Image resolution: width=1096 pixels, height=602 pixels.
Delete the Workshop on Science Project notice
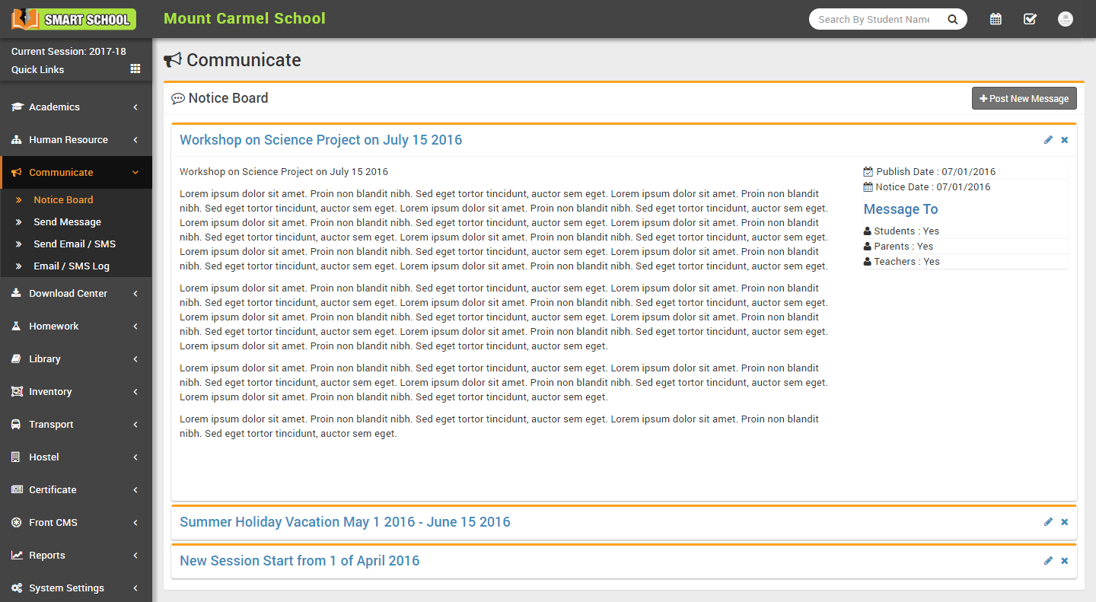point(1064,140)
